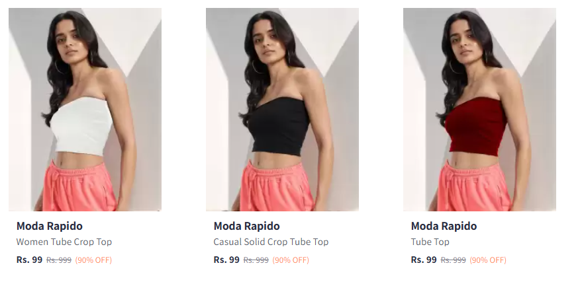This screenshot has width=584, height=282.
Task: Select 90% OFF label on red tube top
Action: coord(488,260)
